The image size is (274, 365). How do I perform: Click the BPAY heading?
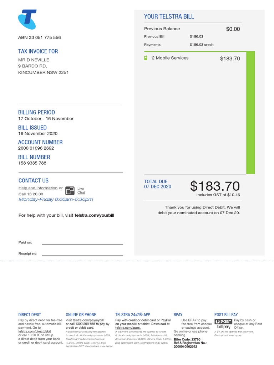[178, 315]
